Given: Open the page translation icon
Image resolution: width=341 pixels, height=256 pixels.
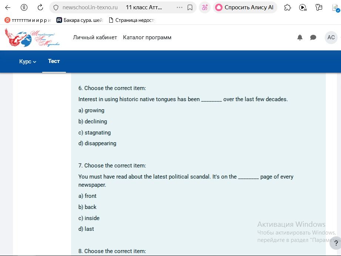Looking at the screenshot, I should coord(205,8).
